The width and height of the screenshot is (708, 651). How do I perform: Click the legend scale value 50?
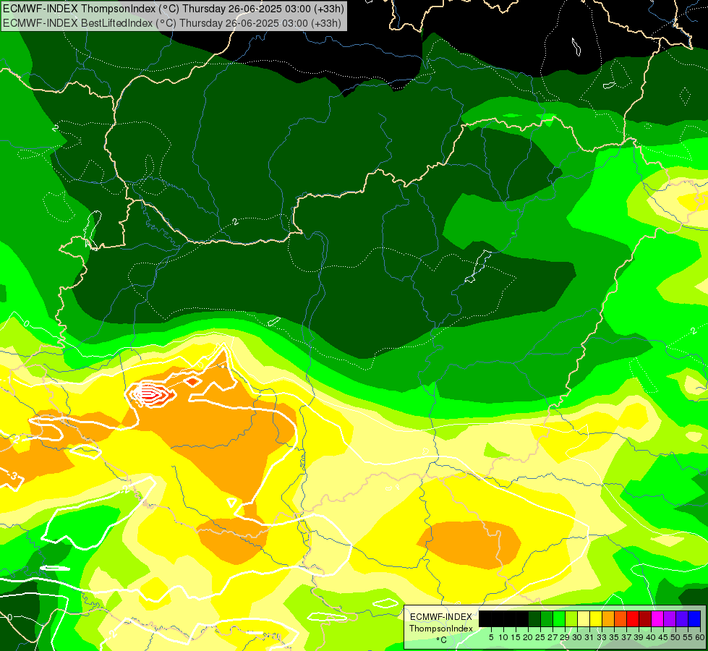(x=675, y=637)
